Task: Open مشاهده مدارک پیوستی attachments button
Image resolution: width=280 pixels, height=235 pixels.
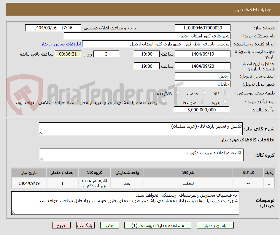Action: pyautogui.click(x=157, y=225)
